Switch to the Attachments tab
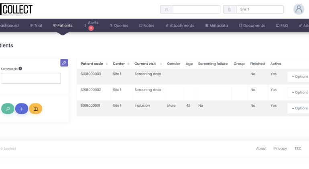Image resolution: width=309 pixels, height=169 pixels. (180, 25)
